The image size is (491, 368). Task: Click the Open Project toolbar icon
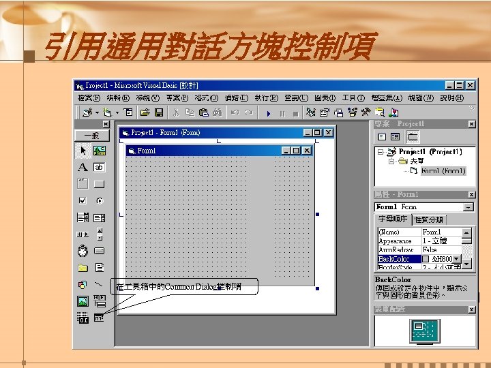pyautogui.click(x=145, y=112)
